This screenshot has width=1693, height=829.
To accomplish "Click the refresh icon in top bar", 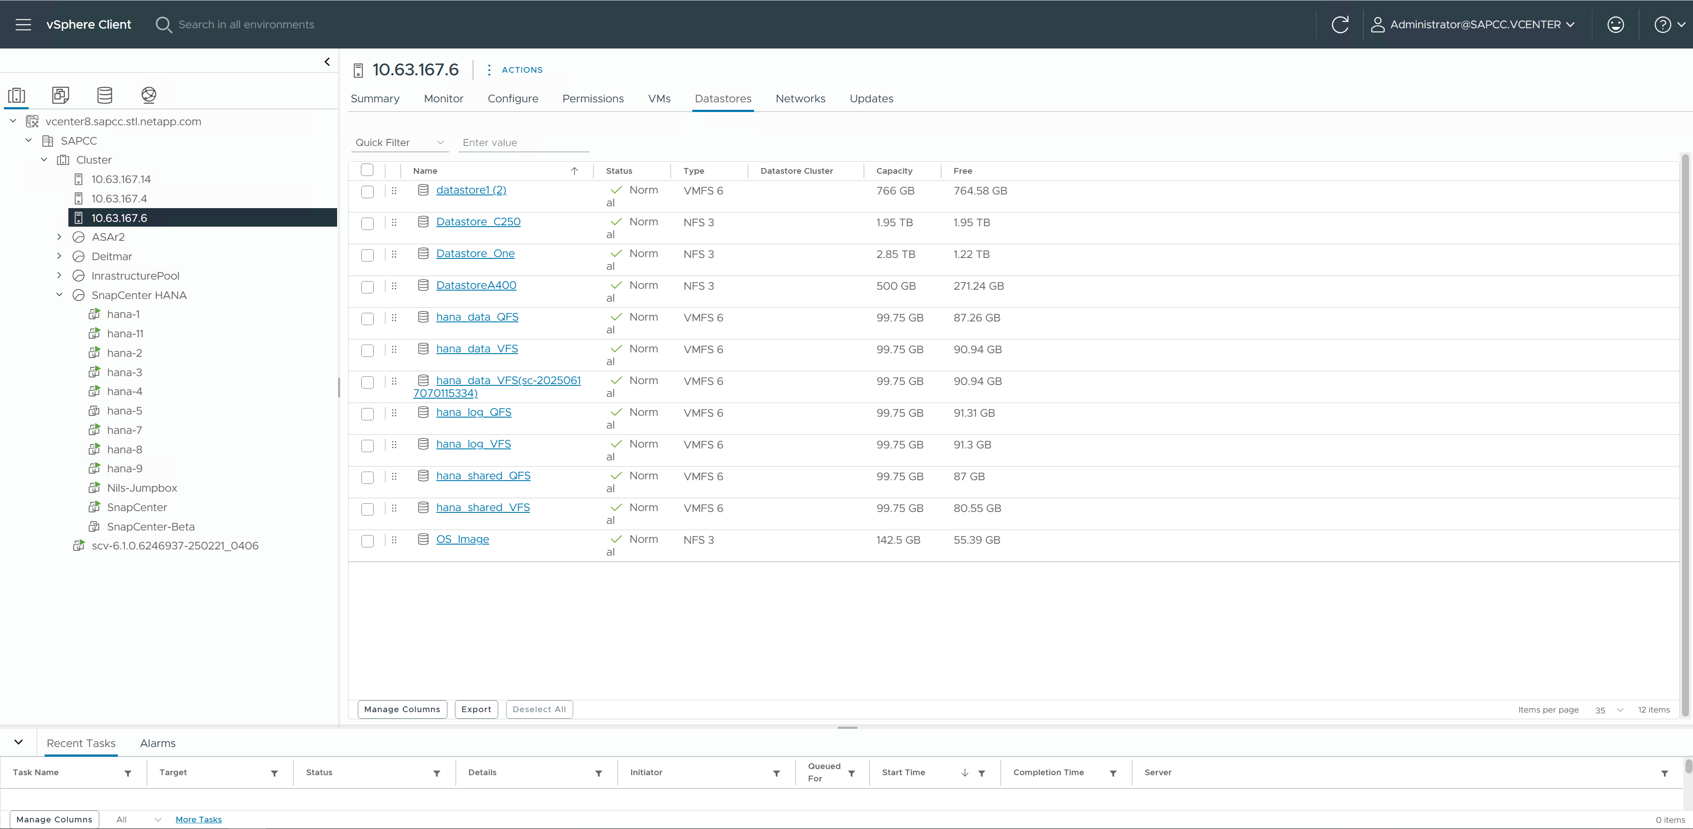I will point(1340,24).
